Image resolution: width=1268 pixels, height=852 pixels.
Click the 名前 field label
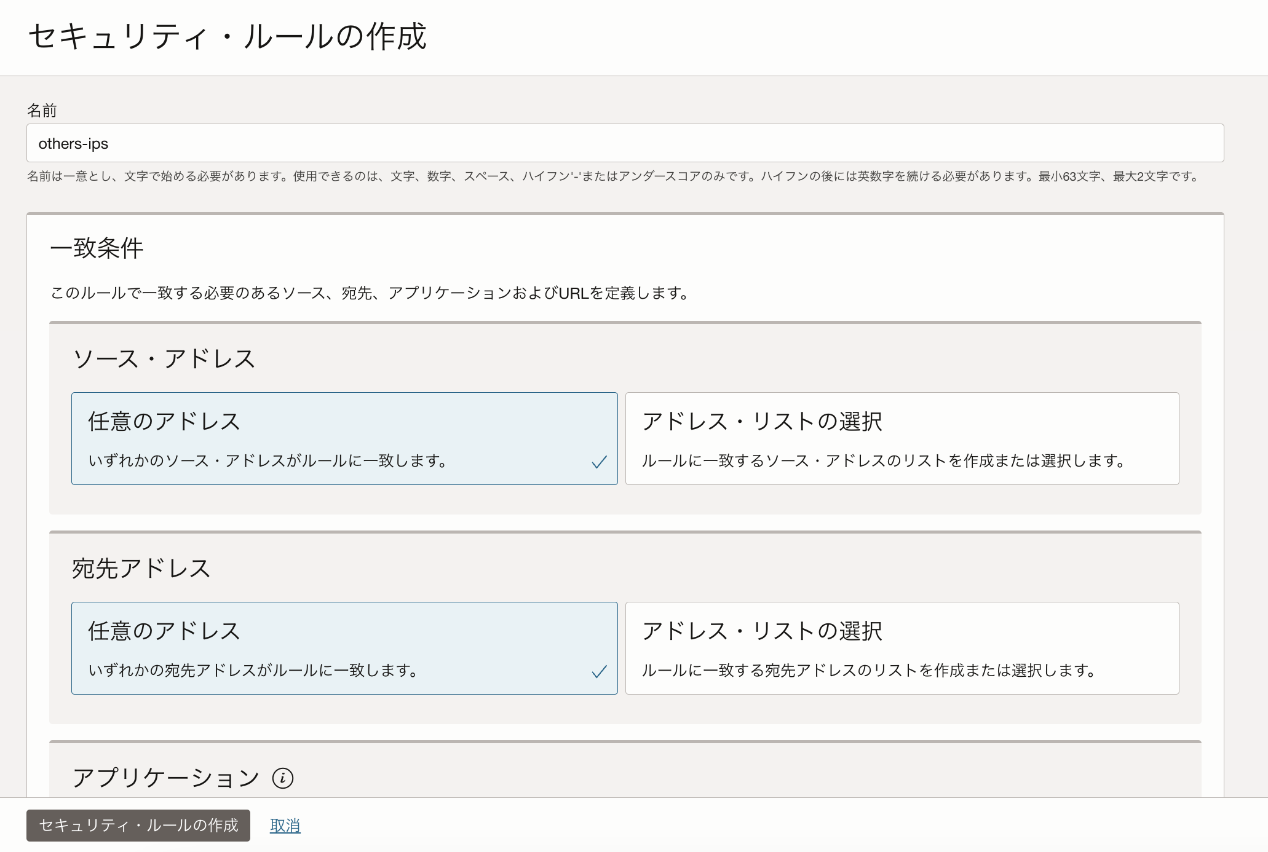[42, 111]
